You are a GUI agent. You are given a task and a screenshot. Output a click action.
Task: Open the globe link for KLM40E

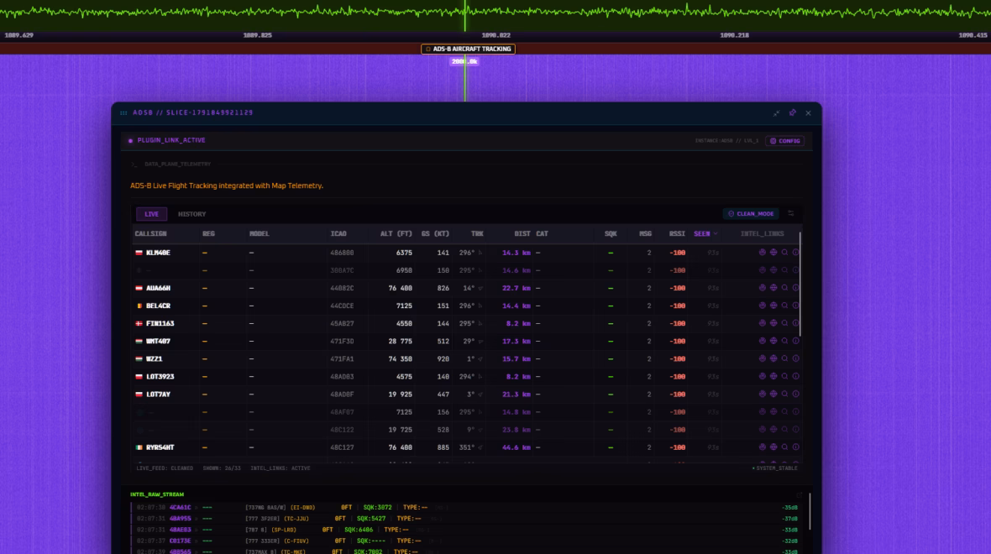click(773, 253)
